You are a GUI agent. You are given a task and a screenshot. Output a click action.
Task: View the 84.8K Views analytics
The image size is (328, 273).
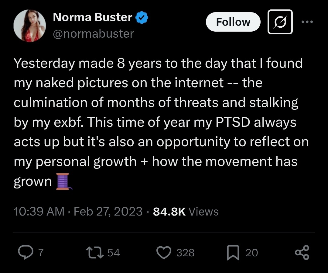tap(186, 211)
